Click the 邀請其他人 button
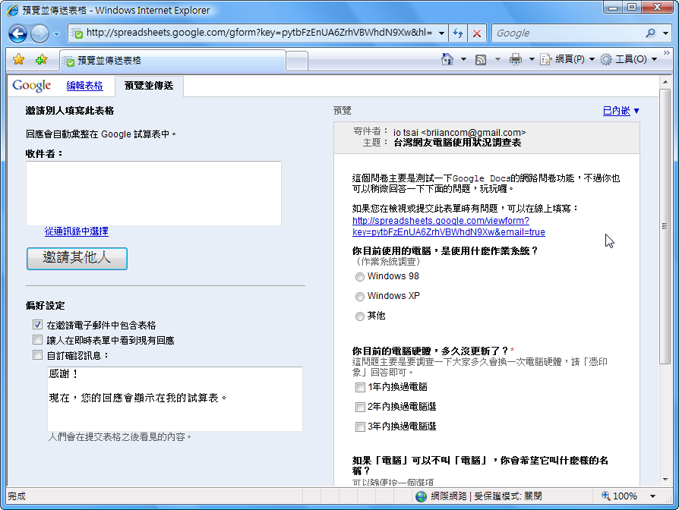 click(77, 258)
